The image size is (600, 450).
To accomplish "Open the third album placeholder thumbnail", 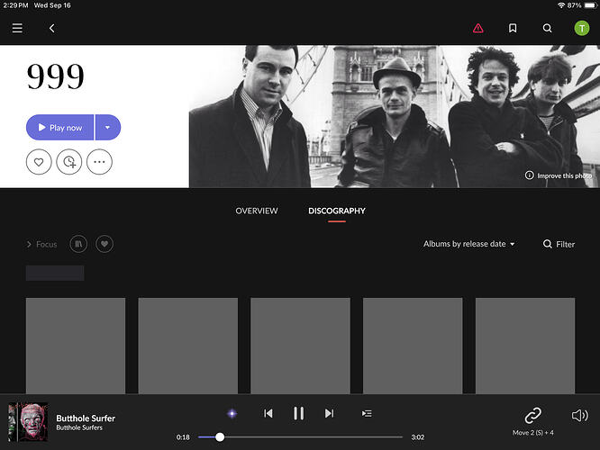I will pyautogui.click(x=300, y=346).
